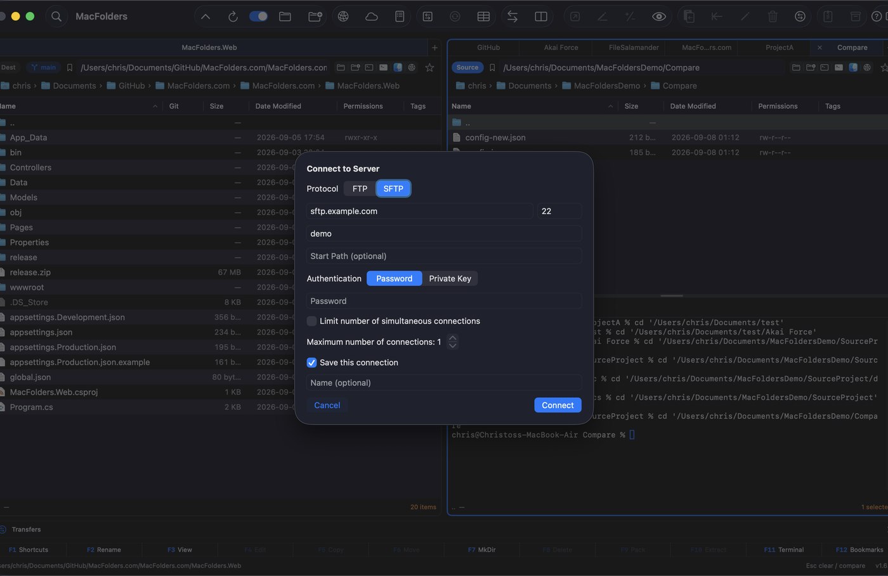This screenshot has width=888, height=576.
Task: Swap panels with the arrows icon
Action: tap(513, 16)
